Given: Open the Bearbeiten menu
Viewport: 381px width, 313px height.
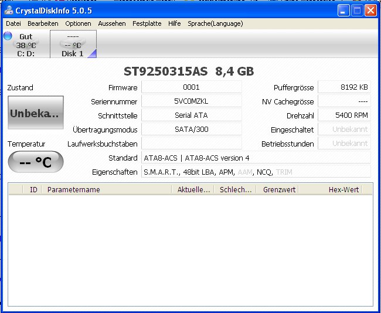Looking at the screenshot, I should point(43,23).
